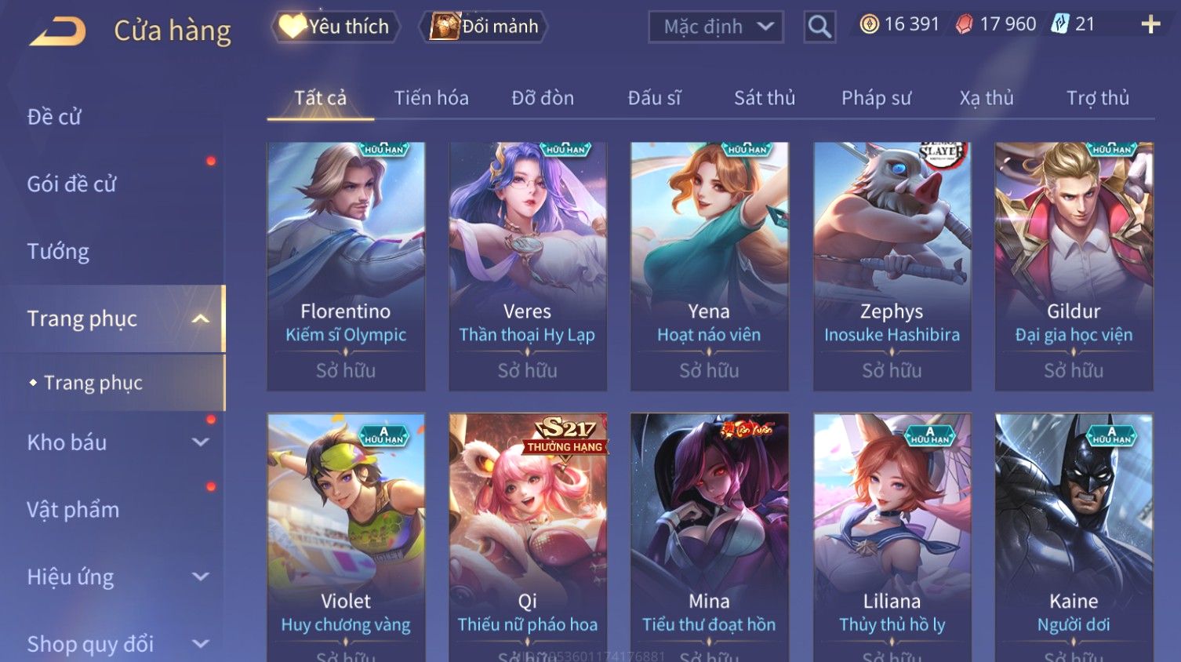1181x662 pixels.
Task: Tap the blue voucher icon beside 21
Action: (1060, 24)
